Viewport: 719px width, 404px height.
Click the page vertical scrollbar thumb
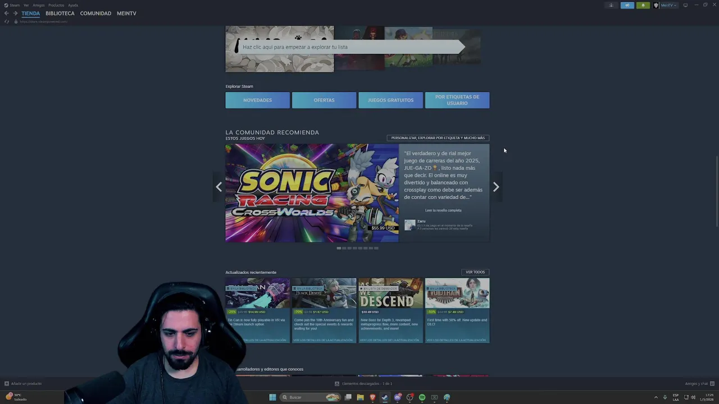[x=717, y=191]
